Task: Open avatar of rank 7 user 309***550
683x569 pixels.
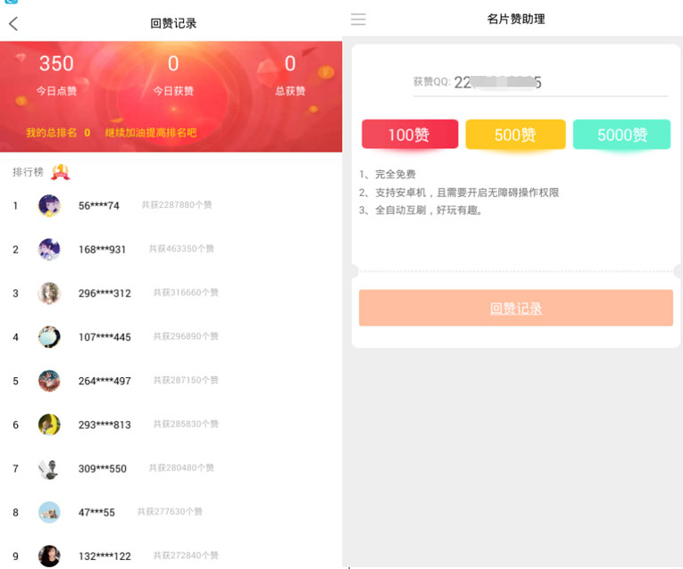Action: coord(49,468)
